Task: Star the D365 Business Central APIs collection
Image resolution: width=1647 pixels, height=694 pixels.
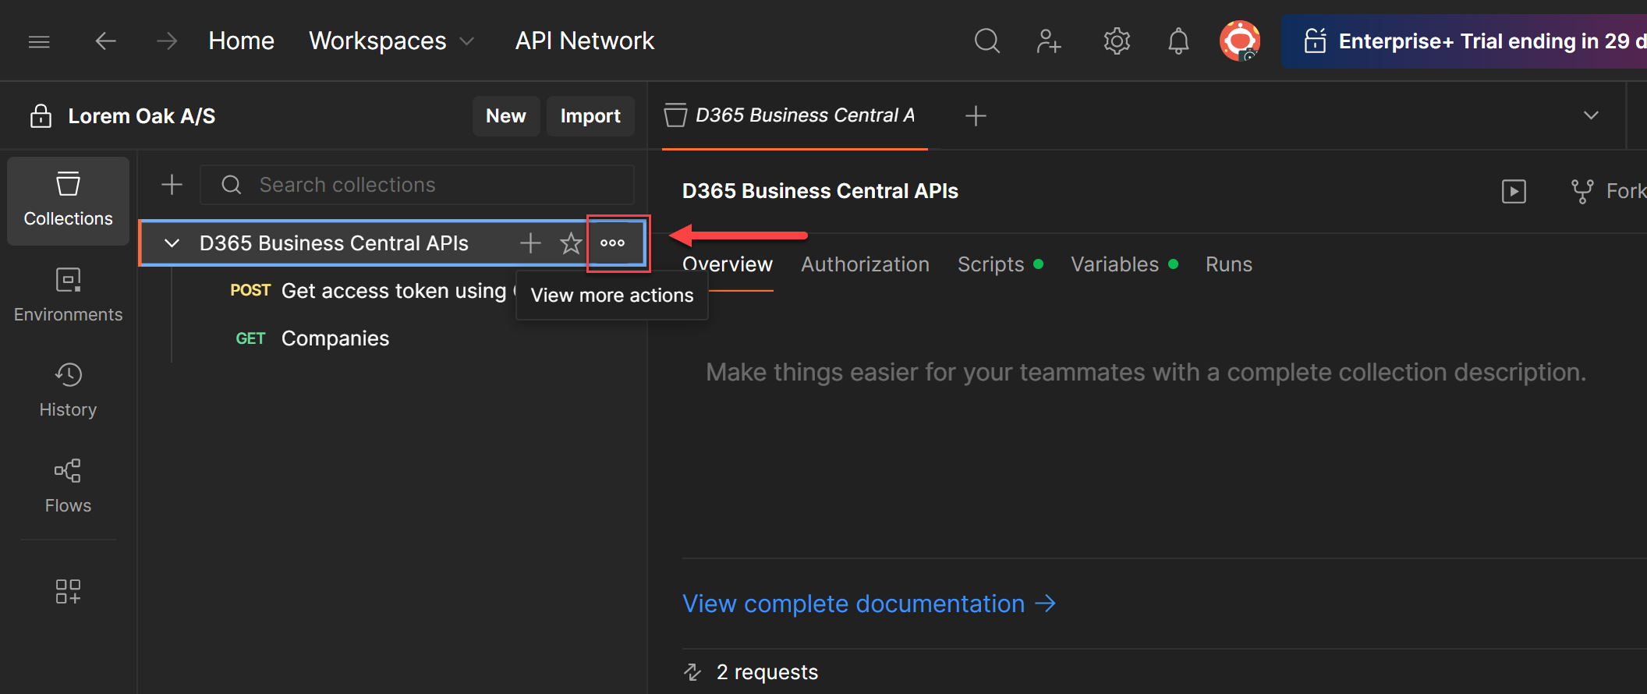Action: coord(571,243)
